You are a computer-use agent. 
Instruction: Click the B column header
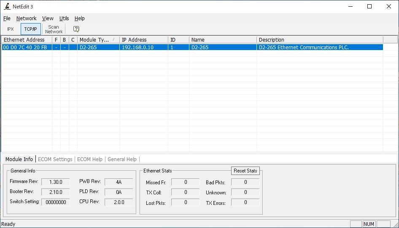click(x=65, y=40)
